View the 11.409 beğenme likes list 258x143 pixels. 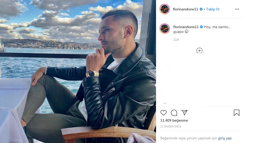click(174, 121)
